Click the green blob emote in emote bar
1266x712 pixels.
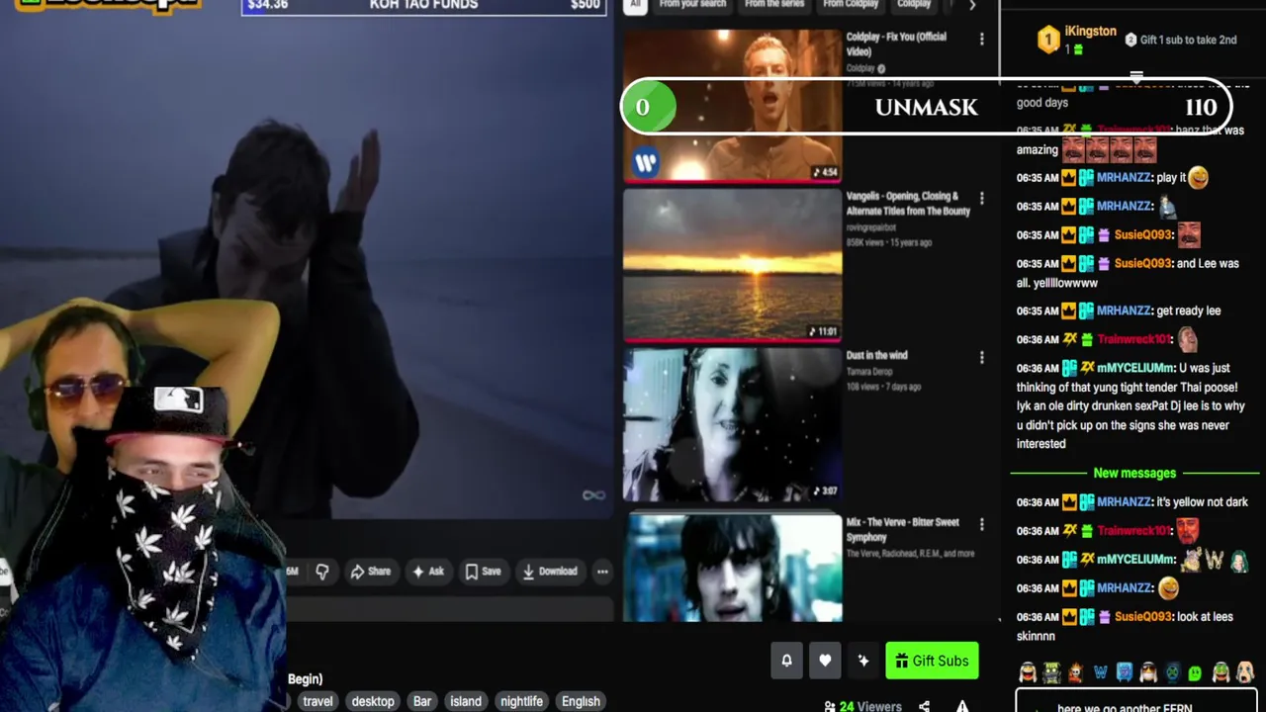(x=1197, y=672)
